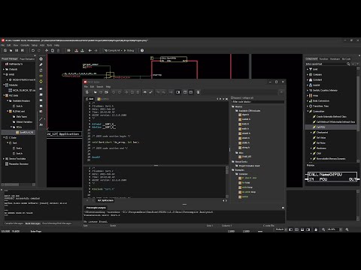Toggle the split view icon in editor toolbar
The width and height of the screenshot is (361, 270).
(x=185, y=92)
